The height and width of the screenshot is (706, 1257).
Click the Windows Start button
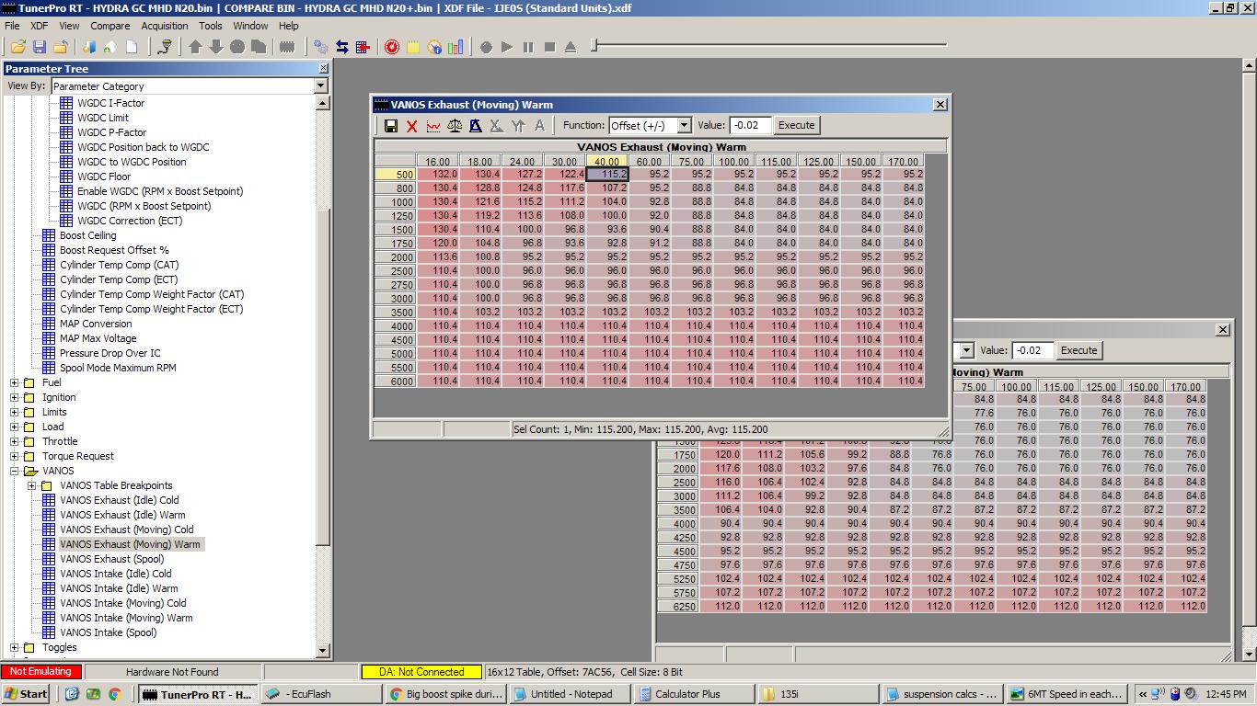[x=27, y=694]
